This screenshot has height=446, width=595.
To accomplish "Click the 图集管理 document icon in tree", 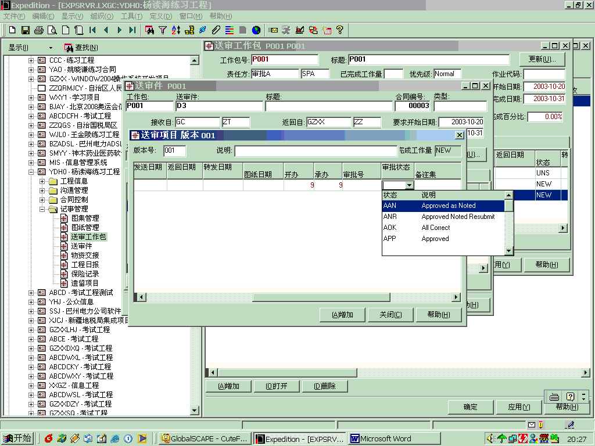I will [x=64, y=218].
